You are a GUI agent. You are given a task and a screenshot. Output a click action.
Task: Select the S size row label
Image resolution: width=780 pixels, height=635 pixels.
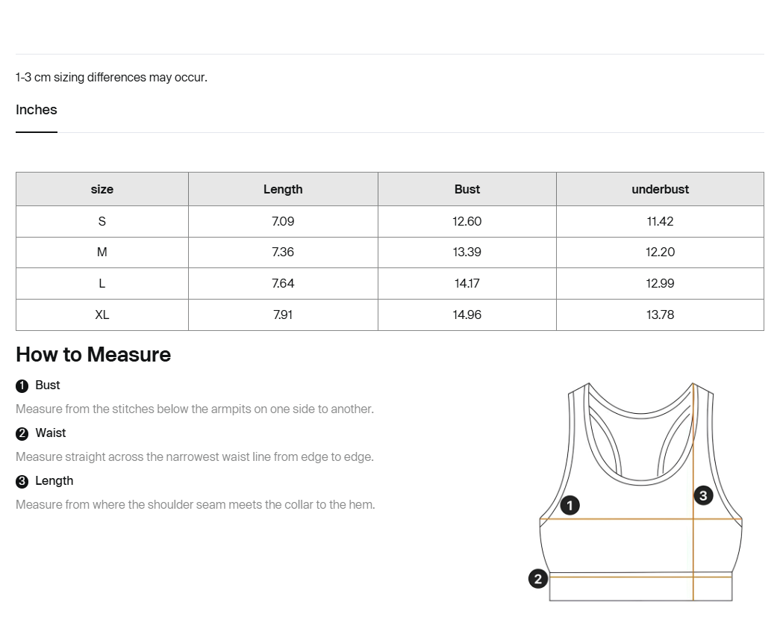click(102, 222)
